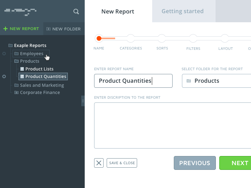Viewport: 251px width, 188px height.
Task: Click the Save & Close button
Action: [122, 163]
